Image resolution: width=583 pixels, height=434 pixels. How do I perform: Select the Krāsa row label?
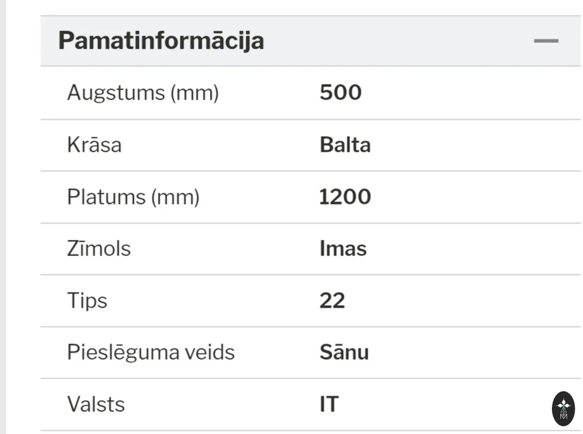(94, 145)
